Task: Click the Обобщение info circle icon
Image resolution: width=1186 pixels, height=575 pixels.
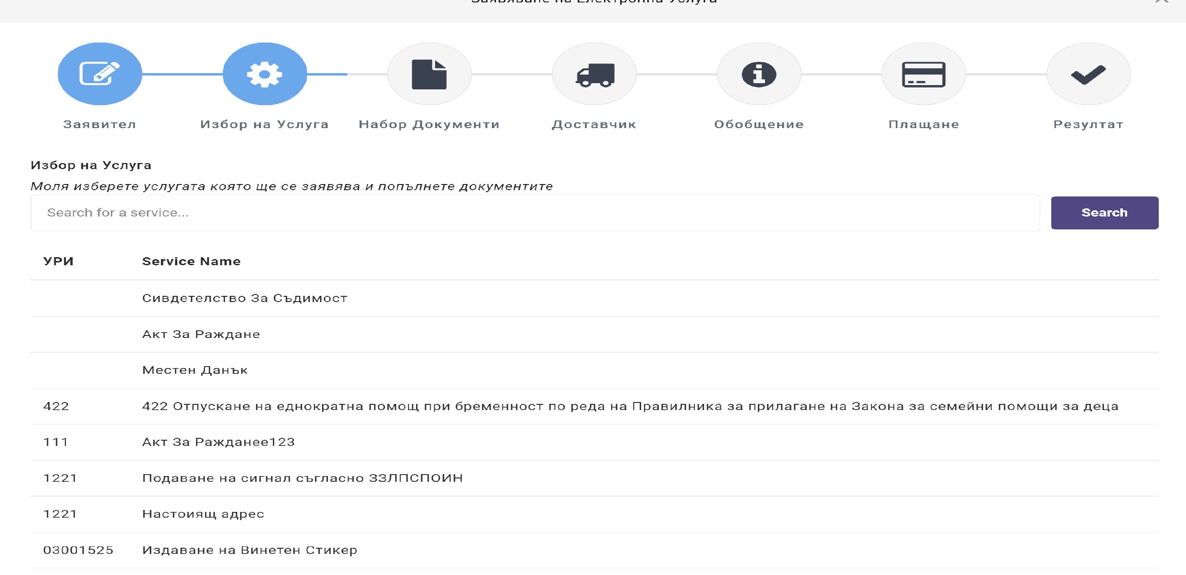Action: 759,74
